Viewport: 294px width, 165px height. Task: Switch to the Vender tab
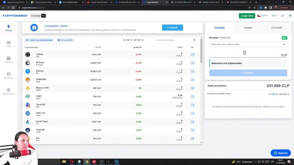(x=248, y=27)
